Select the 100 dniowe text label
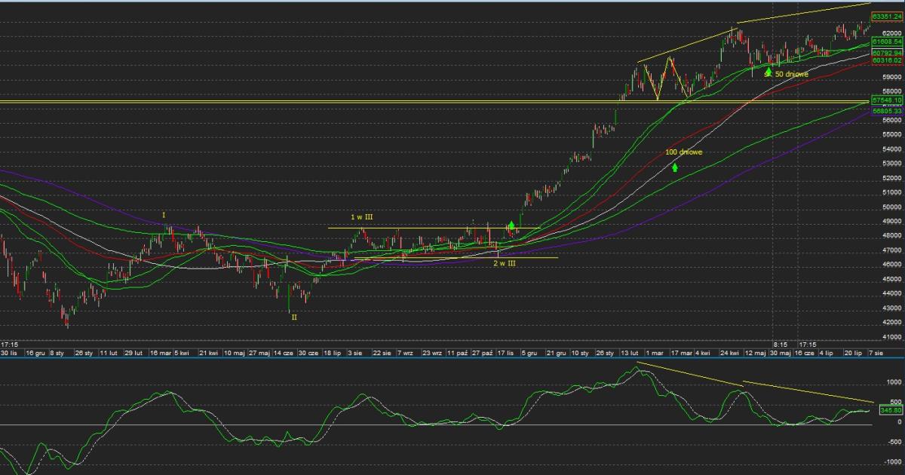 [685, 152]
